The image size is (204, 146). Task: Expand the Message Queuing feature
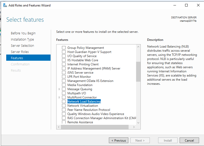tap(59, 89)
